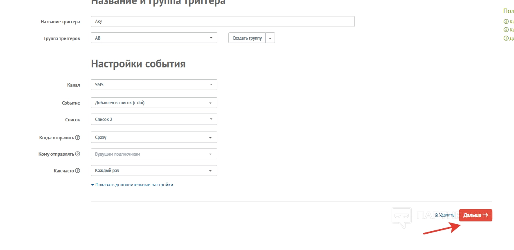
Task: Open 'Когда отправить' dropdown showing Сразу
Action: click(x=154, y=137)
